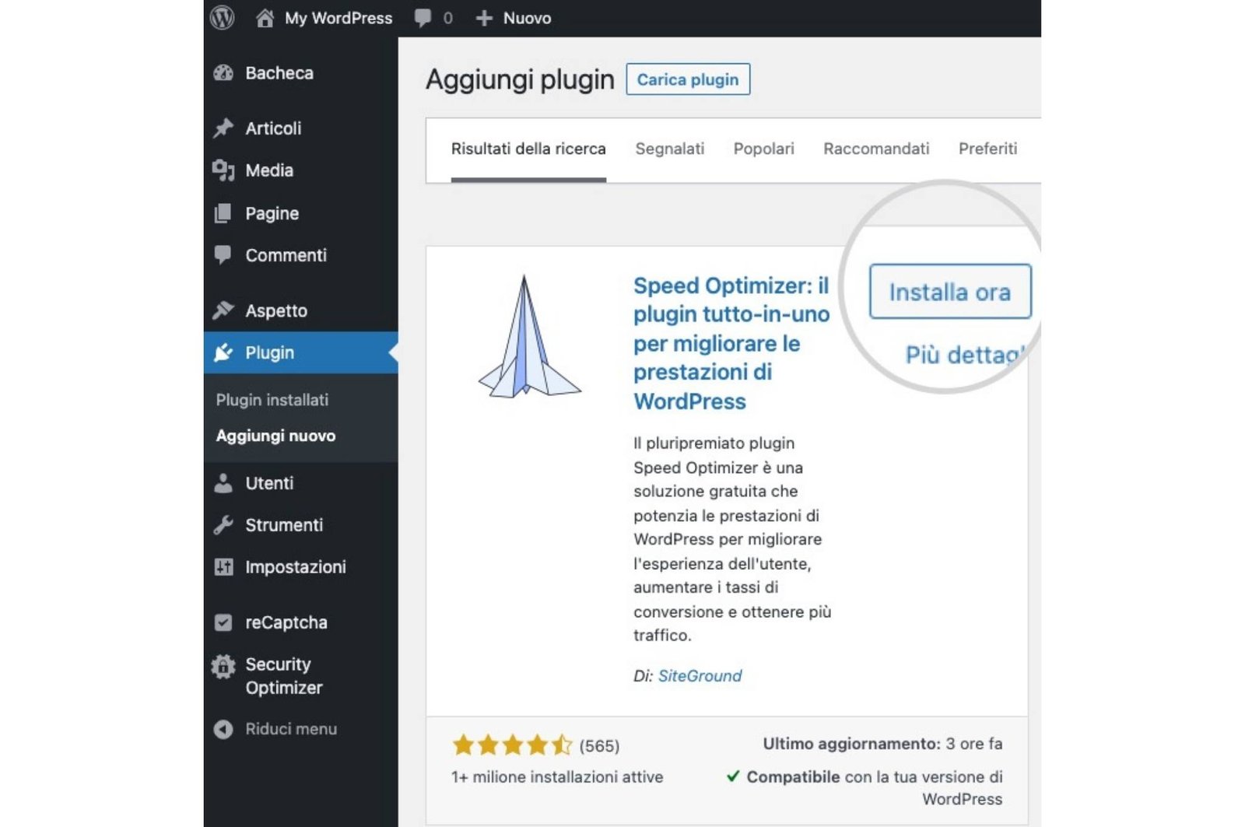Viewport: 1245px width, 827px height.
Task: Click the plus icon next to Nuovo
Action: (484, 18)
